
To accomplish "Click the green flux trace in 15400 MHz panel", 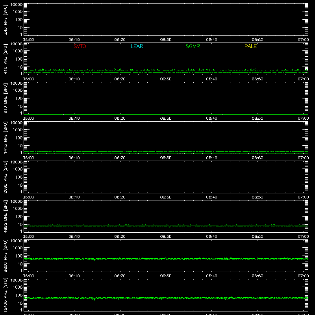I will click(x=166, y=298).
